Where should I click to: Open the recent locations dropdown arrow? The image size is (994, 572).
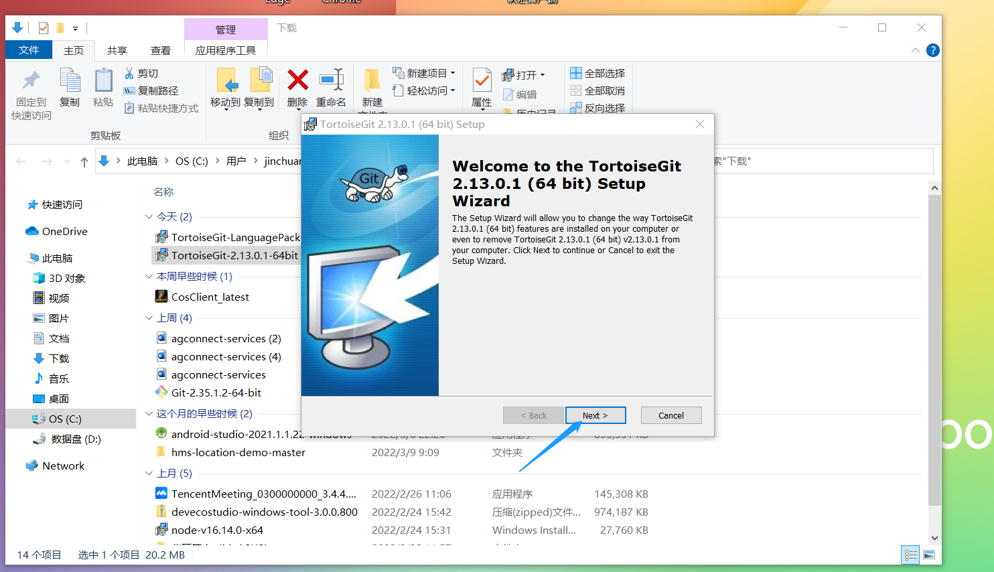(x=67, y=161)
